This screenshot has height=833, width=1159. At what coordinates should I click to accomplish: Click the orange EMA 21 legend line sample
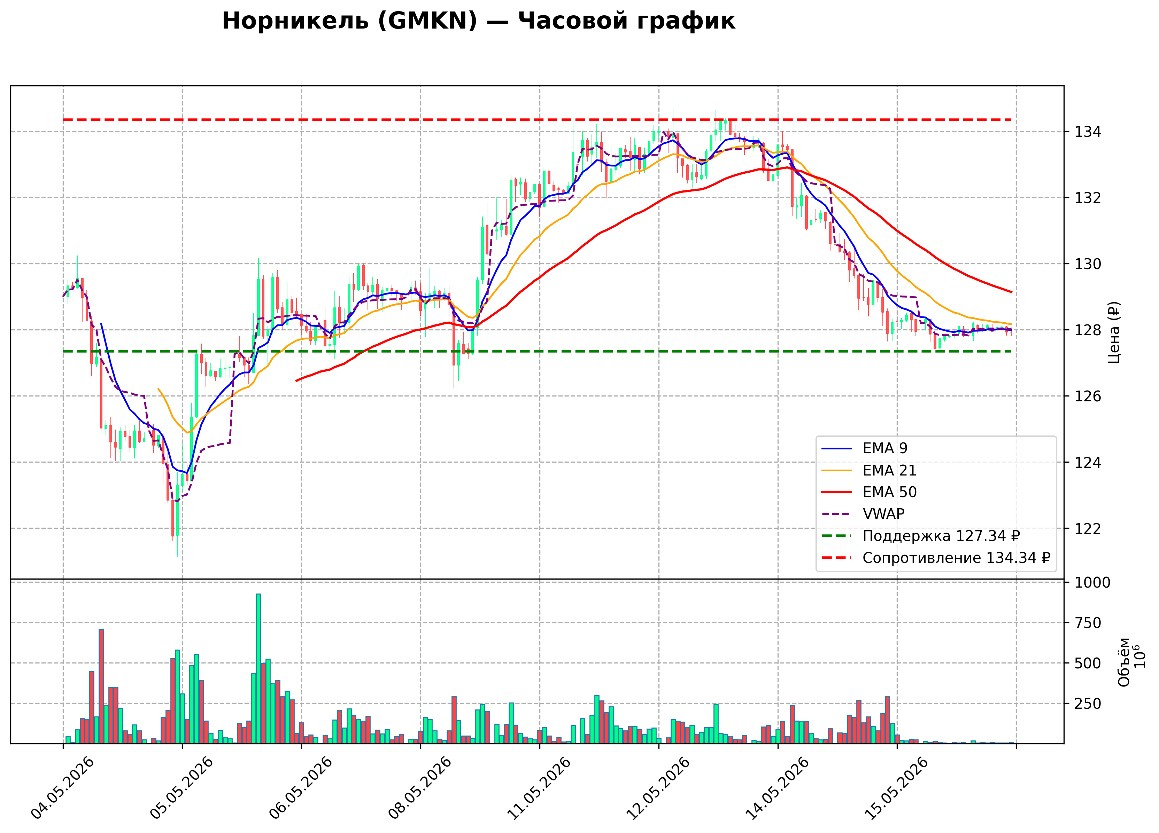(836, 470)
